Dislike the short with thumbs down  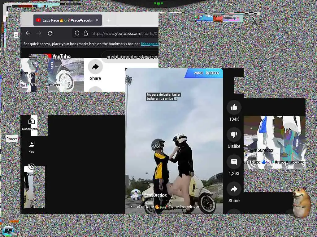coord(234,135)
